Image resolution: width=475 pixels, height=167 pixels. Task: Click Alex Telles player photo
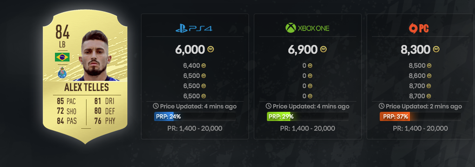pos(96,56)
